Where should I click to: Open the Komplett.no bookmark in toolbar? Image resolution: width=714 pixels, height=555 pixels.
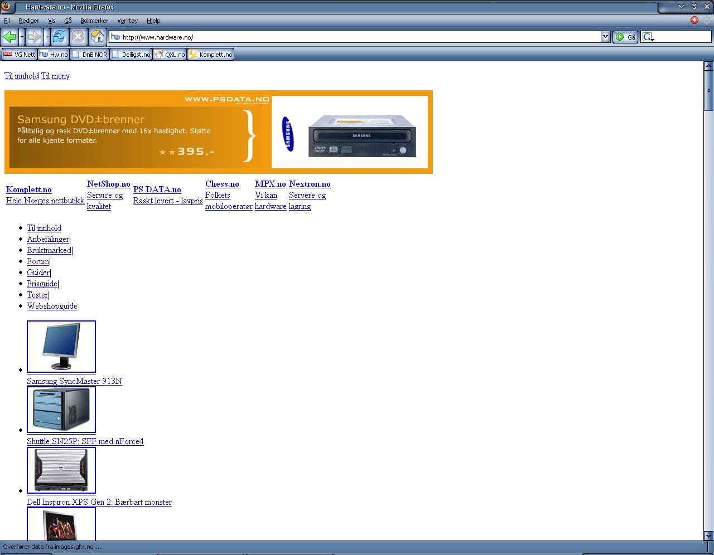click(x=210, y=55)
